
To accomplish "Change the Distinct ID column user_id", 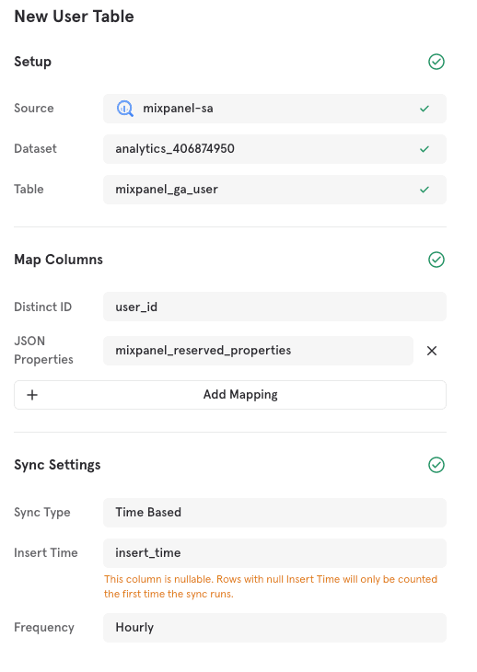I will [274, 307].
